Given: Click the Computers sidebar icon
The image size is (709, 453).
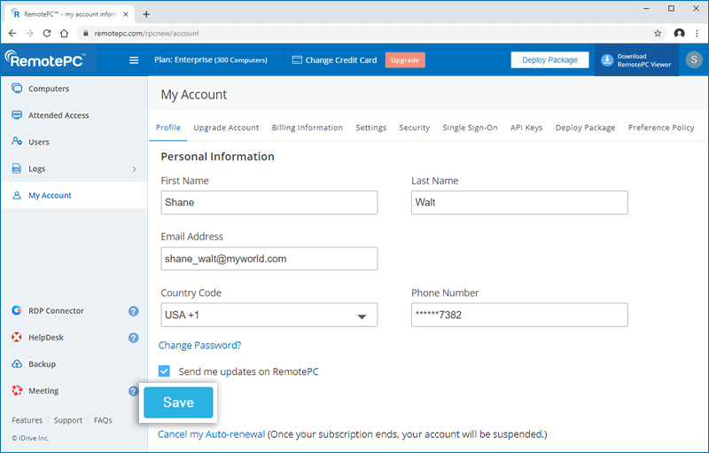Looking at the screenshot, I should (17, 88).
